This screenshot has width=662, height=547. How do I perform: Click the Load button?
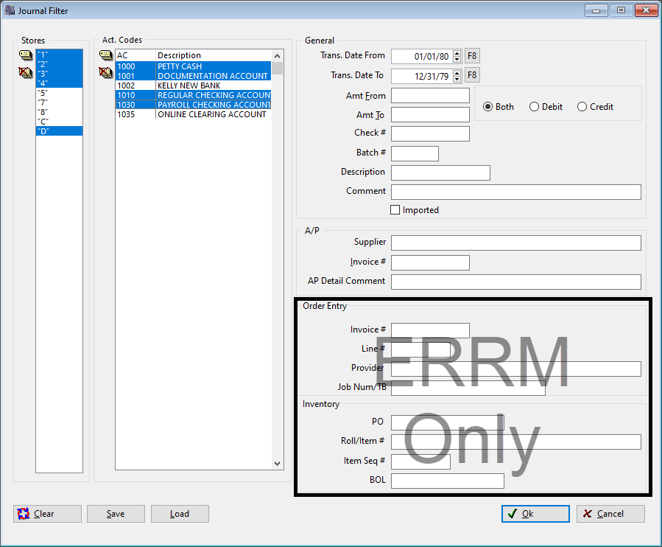(x=180, y=514)
